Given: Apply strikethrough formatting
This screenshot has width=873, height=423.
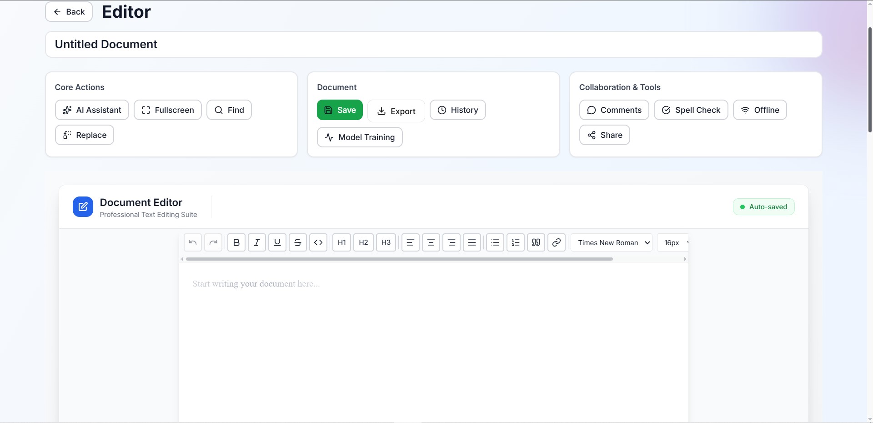Looking at the screenshot, I should pos(298,242).
